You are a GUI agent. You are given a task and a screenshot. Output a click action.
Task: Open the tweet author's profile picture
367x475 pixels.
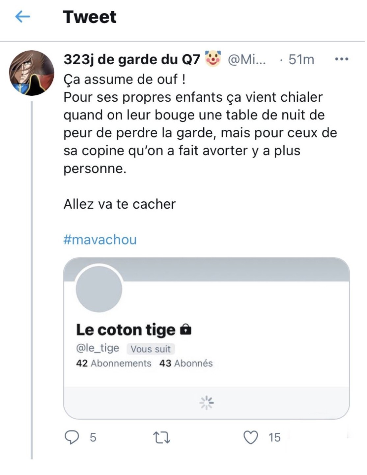[32, 73]
